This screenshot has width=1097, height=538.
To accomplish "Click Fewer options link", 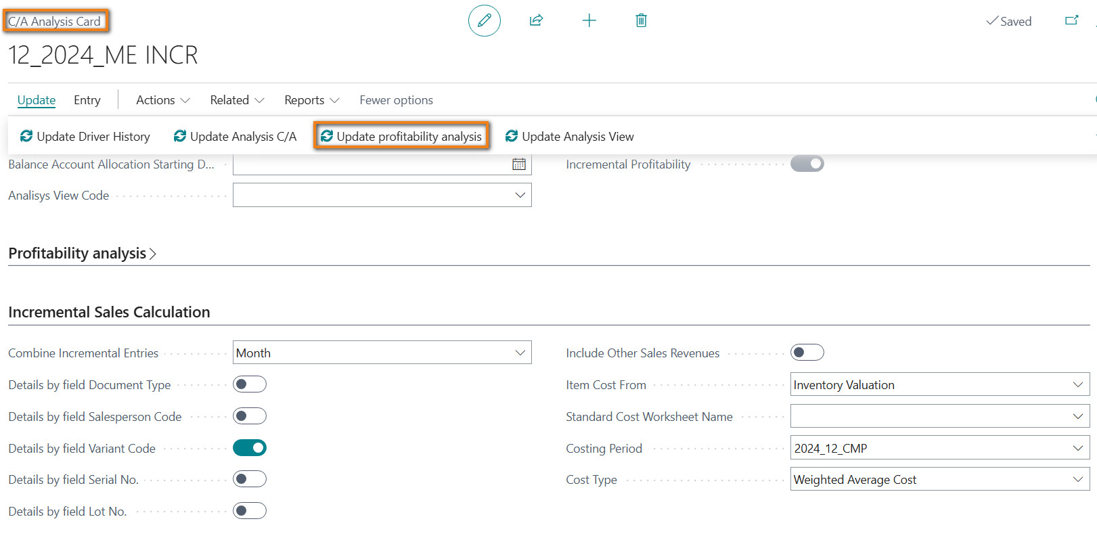I will pyautogui.click(x=396, y=100).
